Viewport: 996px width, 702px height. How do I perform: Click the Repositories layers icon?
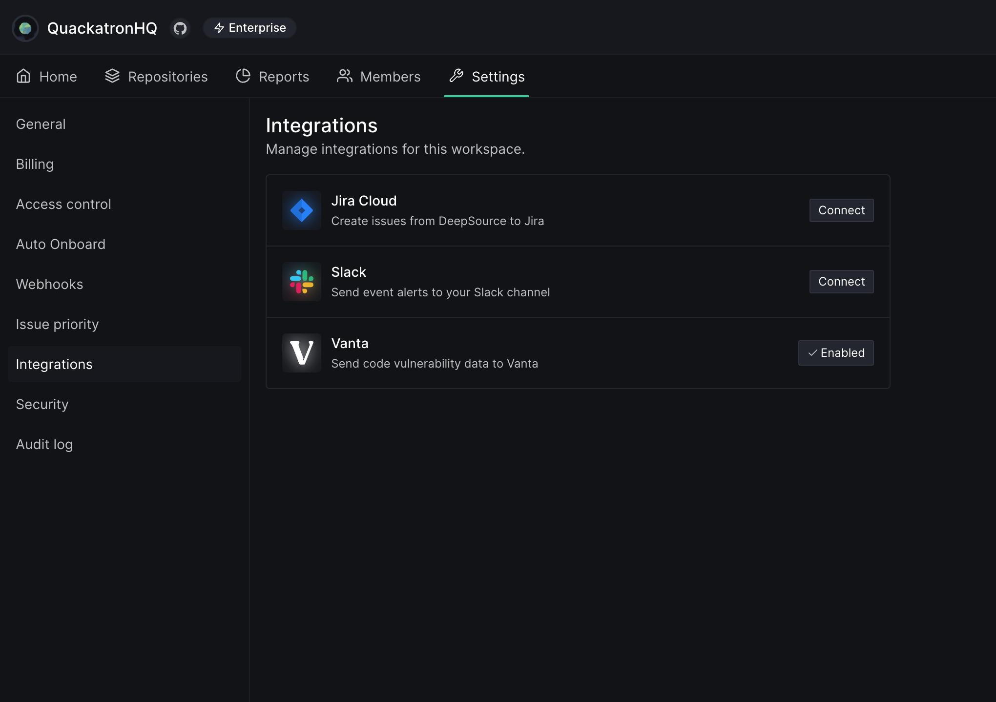112,76
